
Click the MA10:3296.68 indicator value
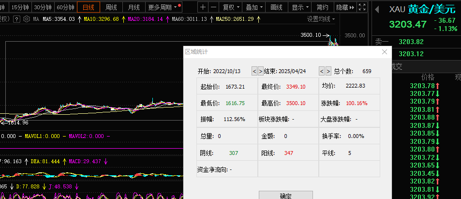[102, 19]
